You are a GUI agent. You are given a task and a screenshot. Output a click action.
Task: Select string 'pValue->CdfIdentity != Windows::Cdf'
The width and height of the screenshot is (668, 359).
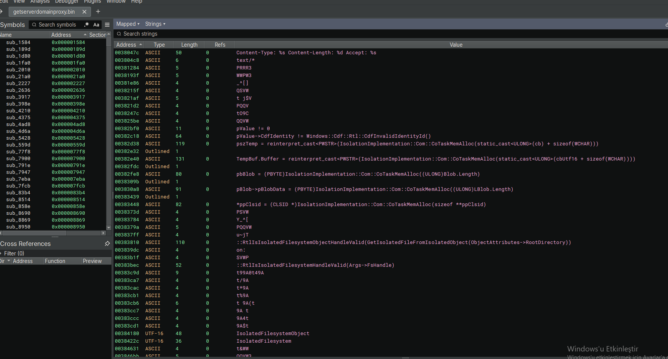pyautogui.click(x=334, y=136)
